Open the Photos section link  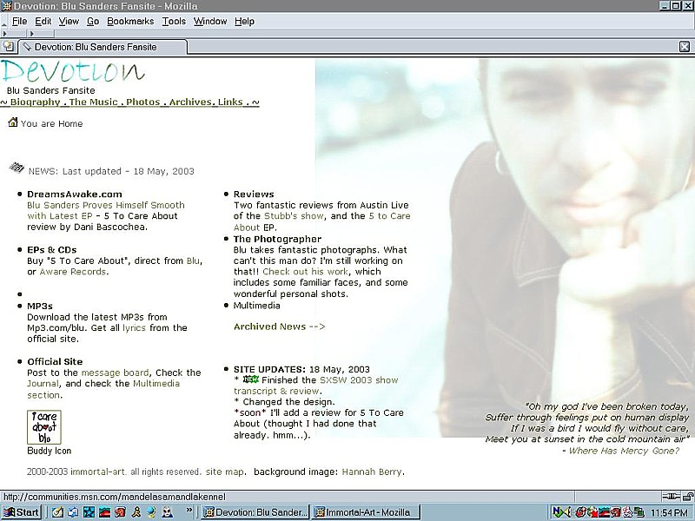pos(142,102)
